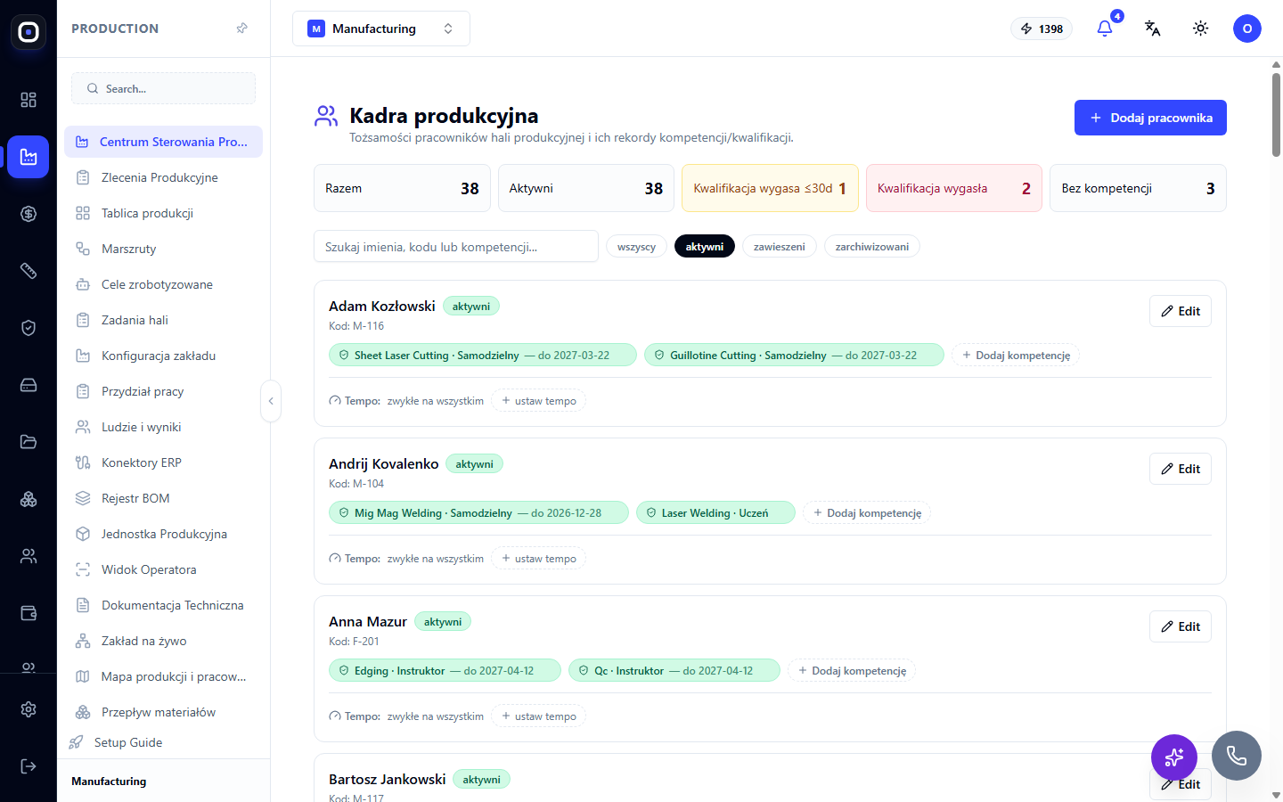Open Konektory ERP menu item
This screenshot has height=802, width=1283.
tap(163, 462)
